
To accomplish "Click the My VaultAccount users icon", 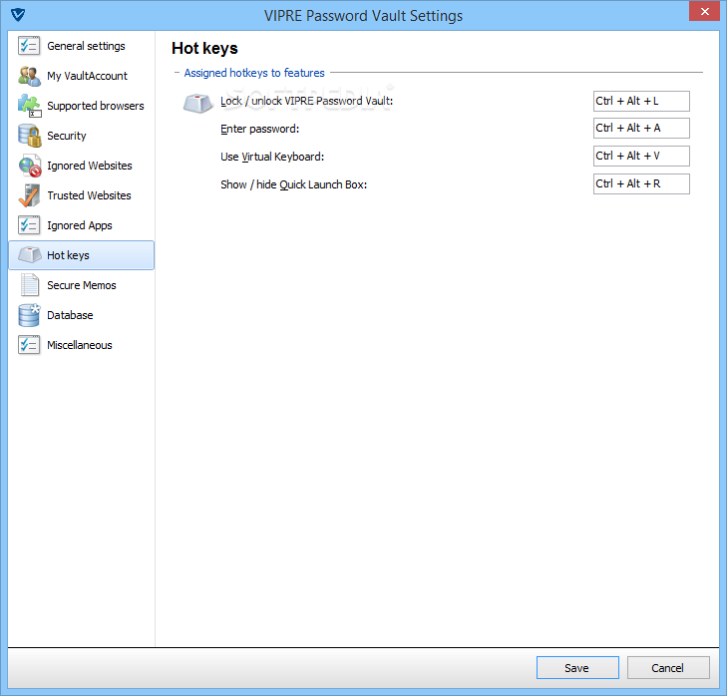I will [x=29, y=76].
